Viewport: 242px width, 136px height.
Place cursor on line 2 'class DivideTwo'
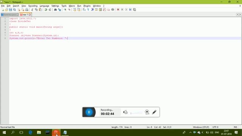point(20,21)
